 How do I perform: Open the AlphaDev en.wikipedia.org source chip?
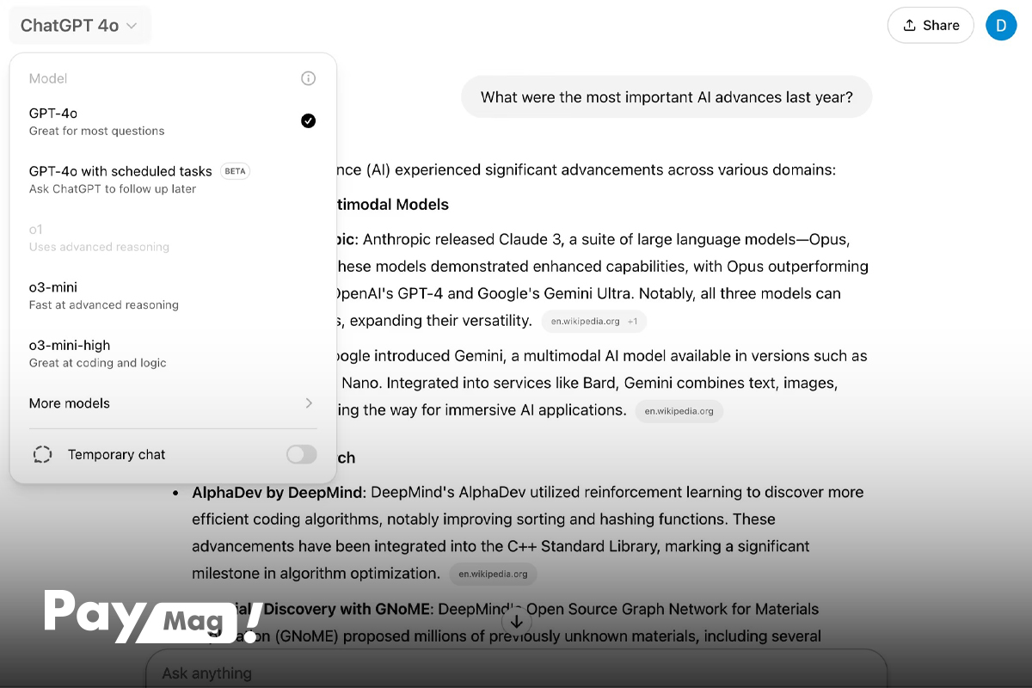(493, 574)
